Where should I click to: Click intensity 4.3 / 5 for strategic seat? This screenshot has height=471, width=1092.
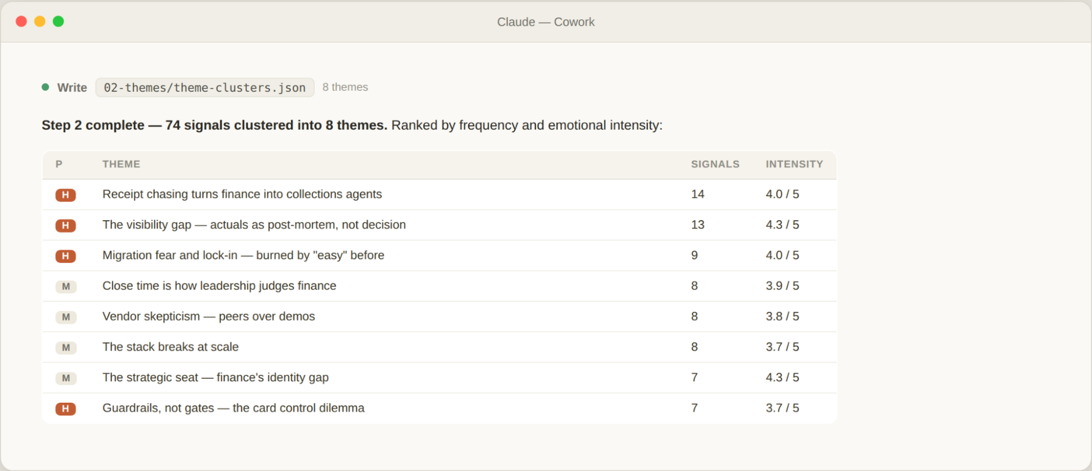point(783,377)
